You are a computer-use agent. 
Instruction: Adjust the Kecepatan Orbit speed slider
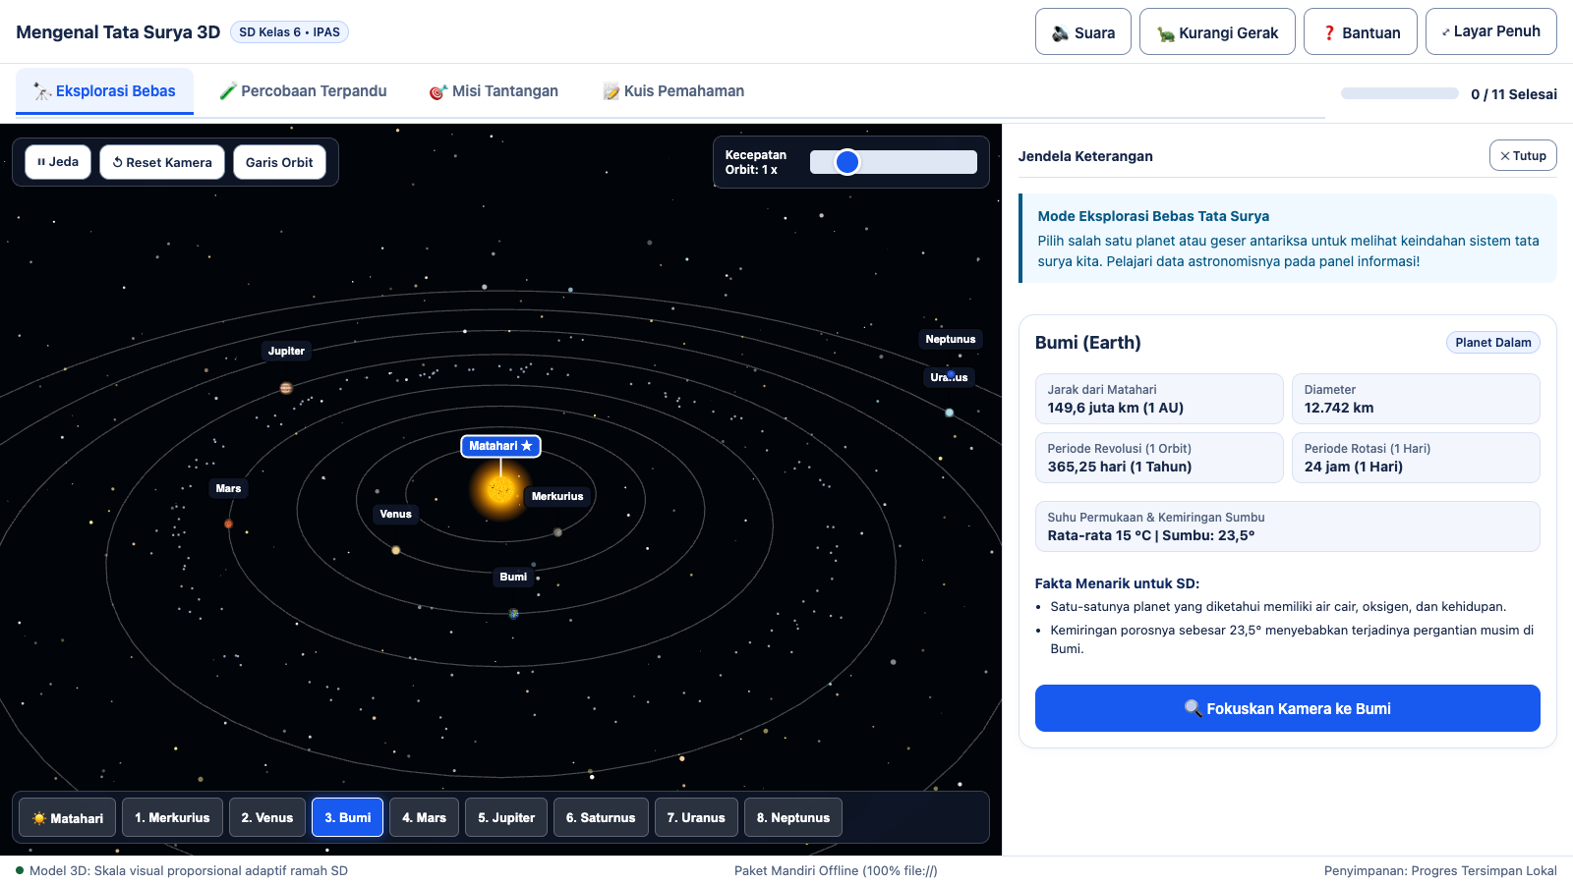pos(893,162)
